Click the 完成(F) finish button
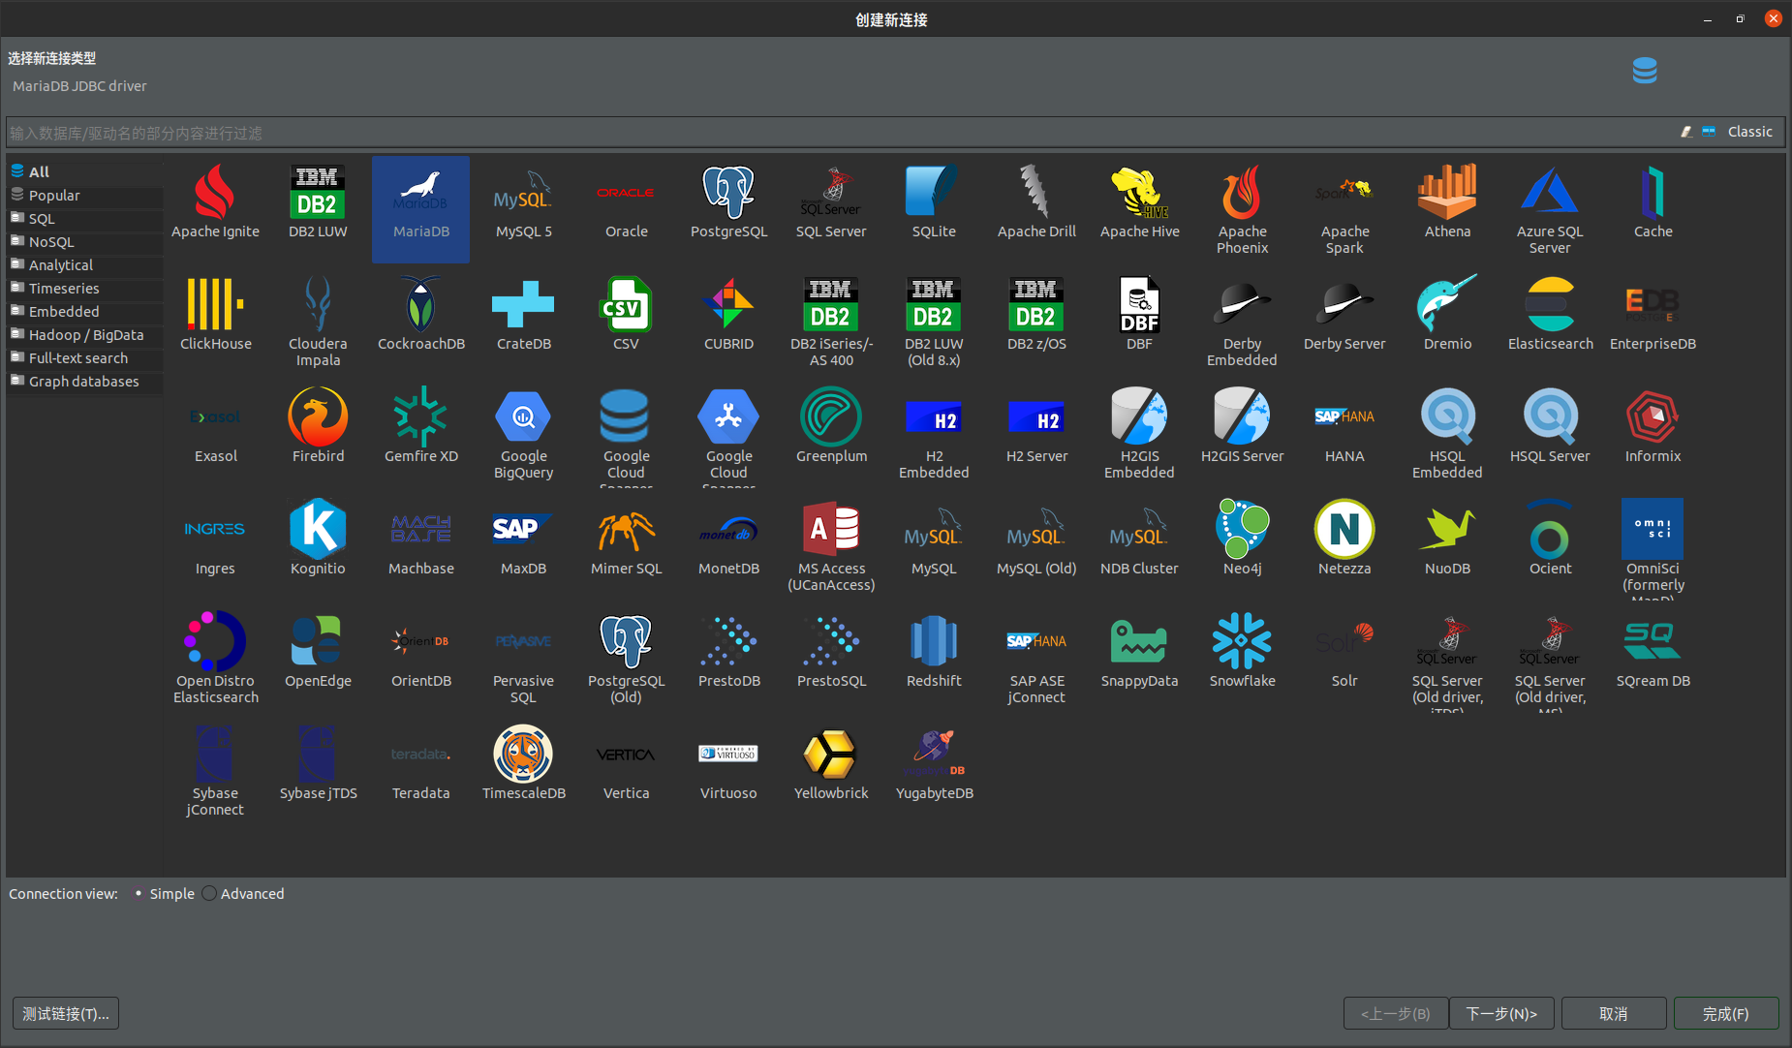This screenshot has width=1792, height=1048. [1726, 1013]
